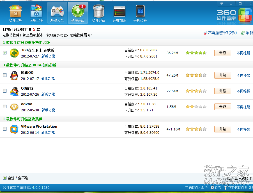
Task: Click 软件管家目前版本: 4.0.0.1230 status text
Action: [x=26, y=188]
